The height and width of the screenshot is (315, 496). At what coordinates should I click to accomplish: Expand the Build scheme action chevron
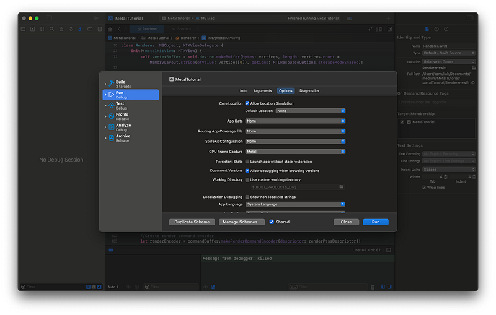point(105,84)
